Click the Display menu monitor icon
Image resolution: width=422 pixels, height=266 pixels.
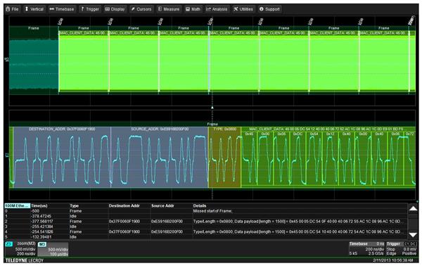coord(108,9)
